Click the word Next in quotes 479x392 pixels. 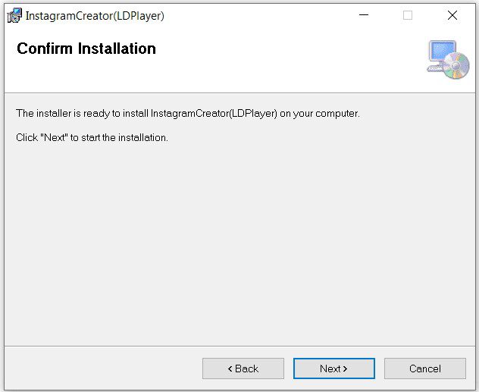tap(54, 137)
